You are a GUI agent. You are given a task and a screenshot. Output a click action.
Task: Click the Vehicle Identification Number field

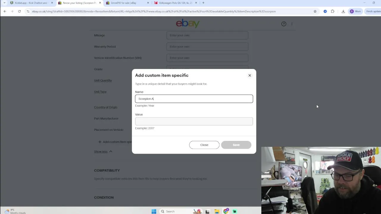coord(207,58)
